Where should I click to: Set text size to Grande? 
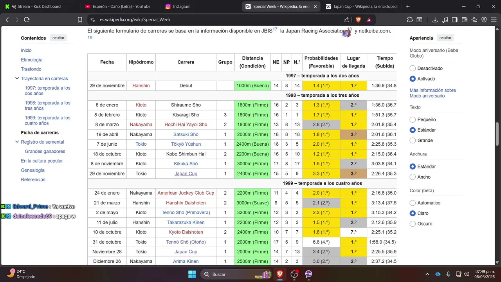[413, 141]
